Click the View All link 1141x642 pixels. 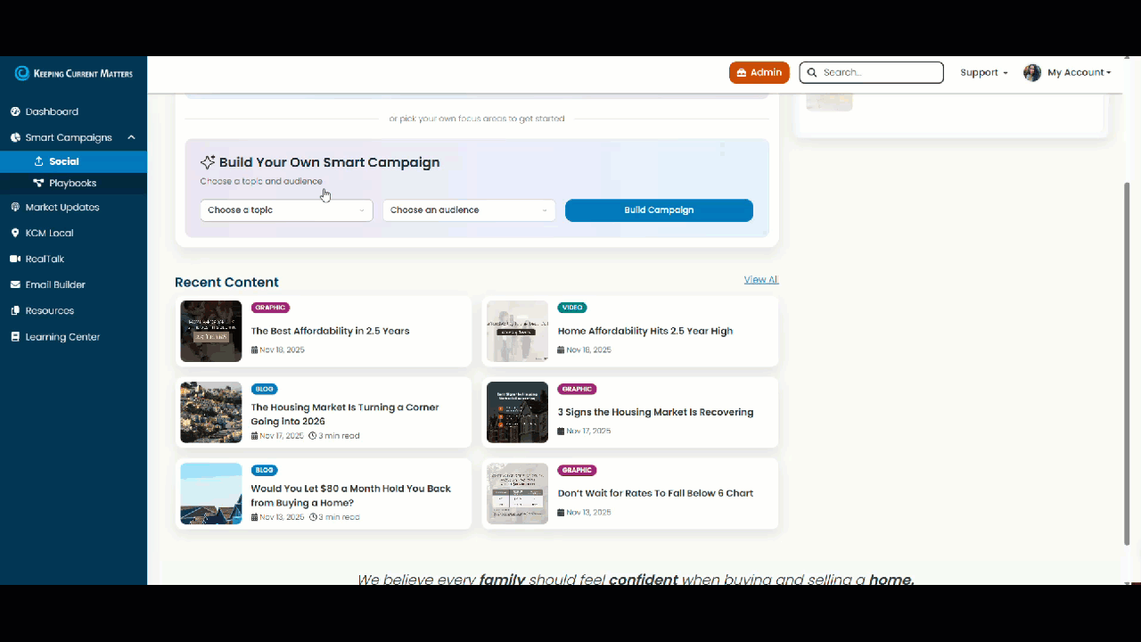(760, 279)
